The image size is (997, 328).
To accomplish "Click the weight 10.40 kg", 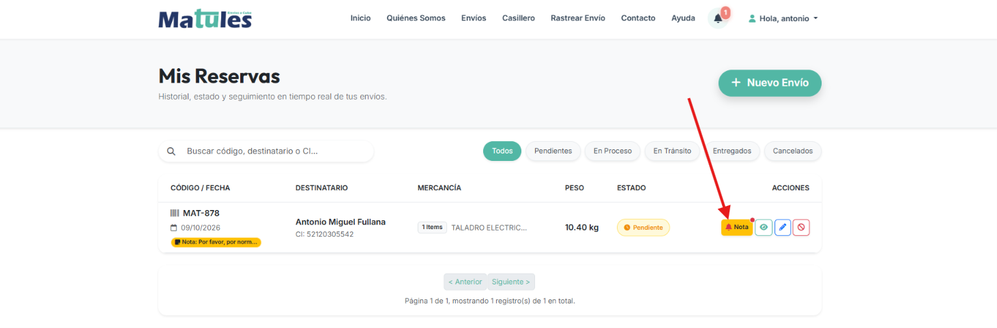I will 581,227.
